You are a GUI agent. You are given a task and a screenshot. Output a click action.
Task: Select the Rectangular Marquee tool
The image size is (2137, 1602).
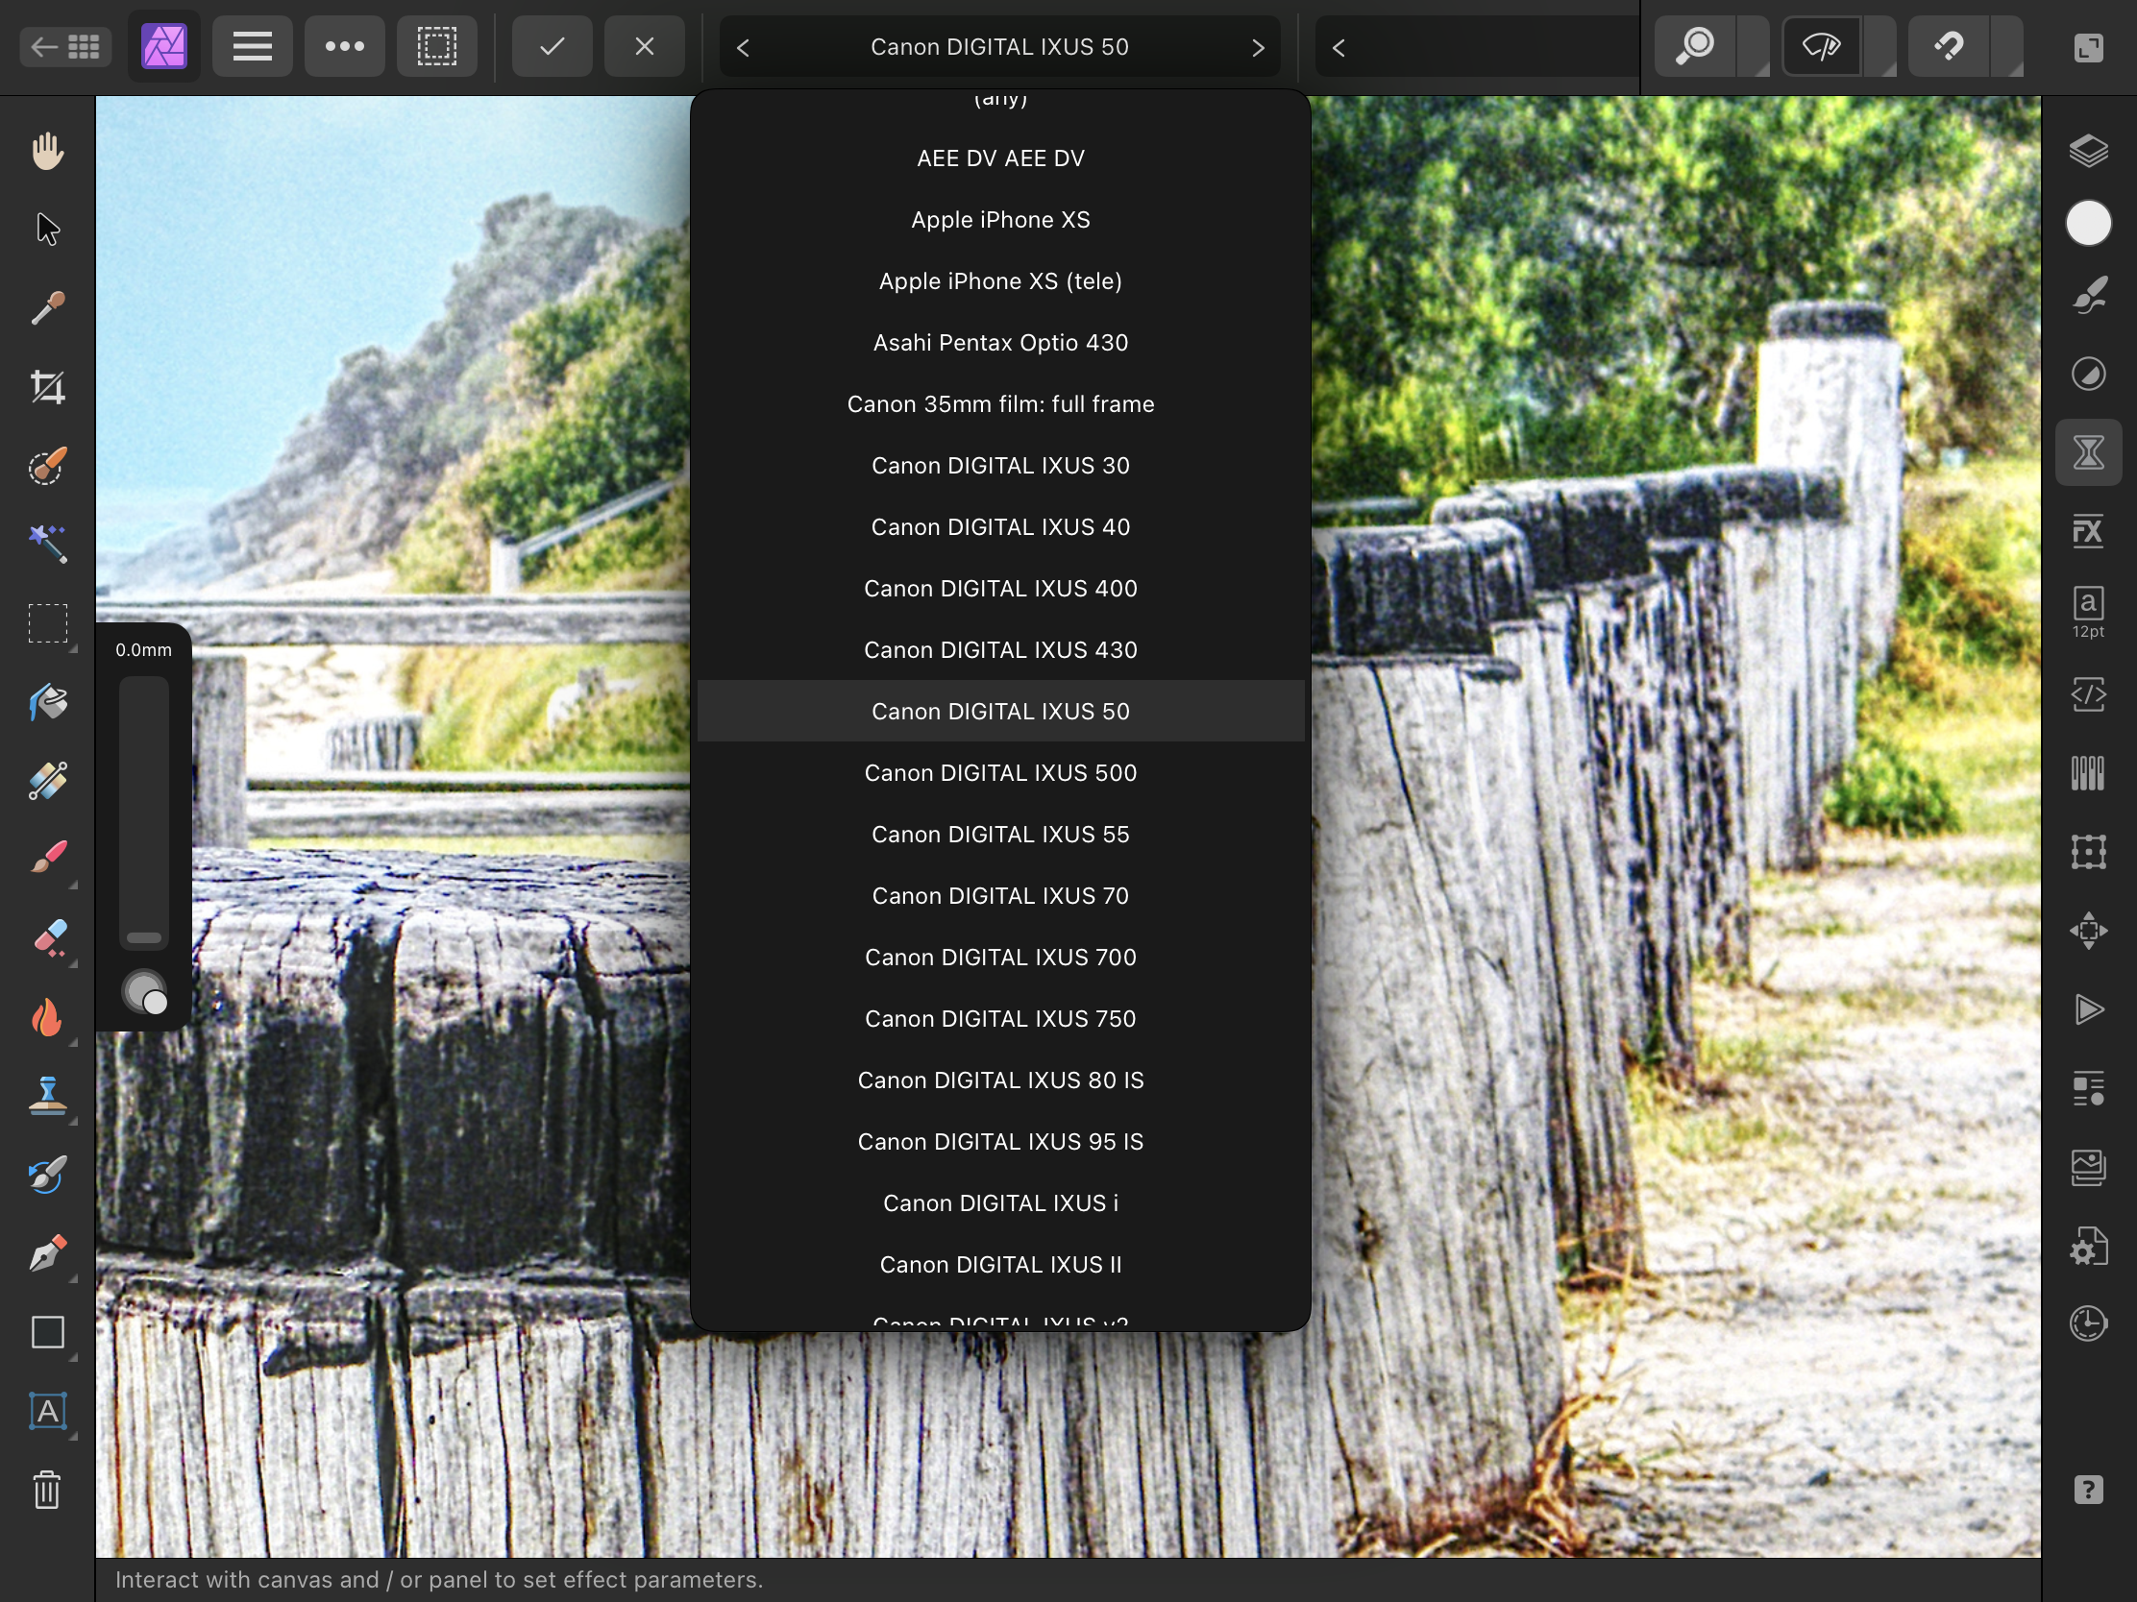coord(47,624)
